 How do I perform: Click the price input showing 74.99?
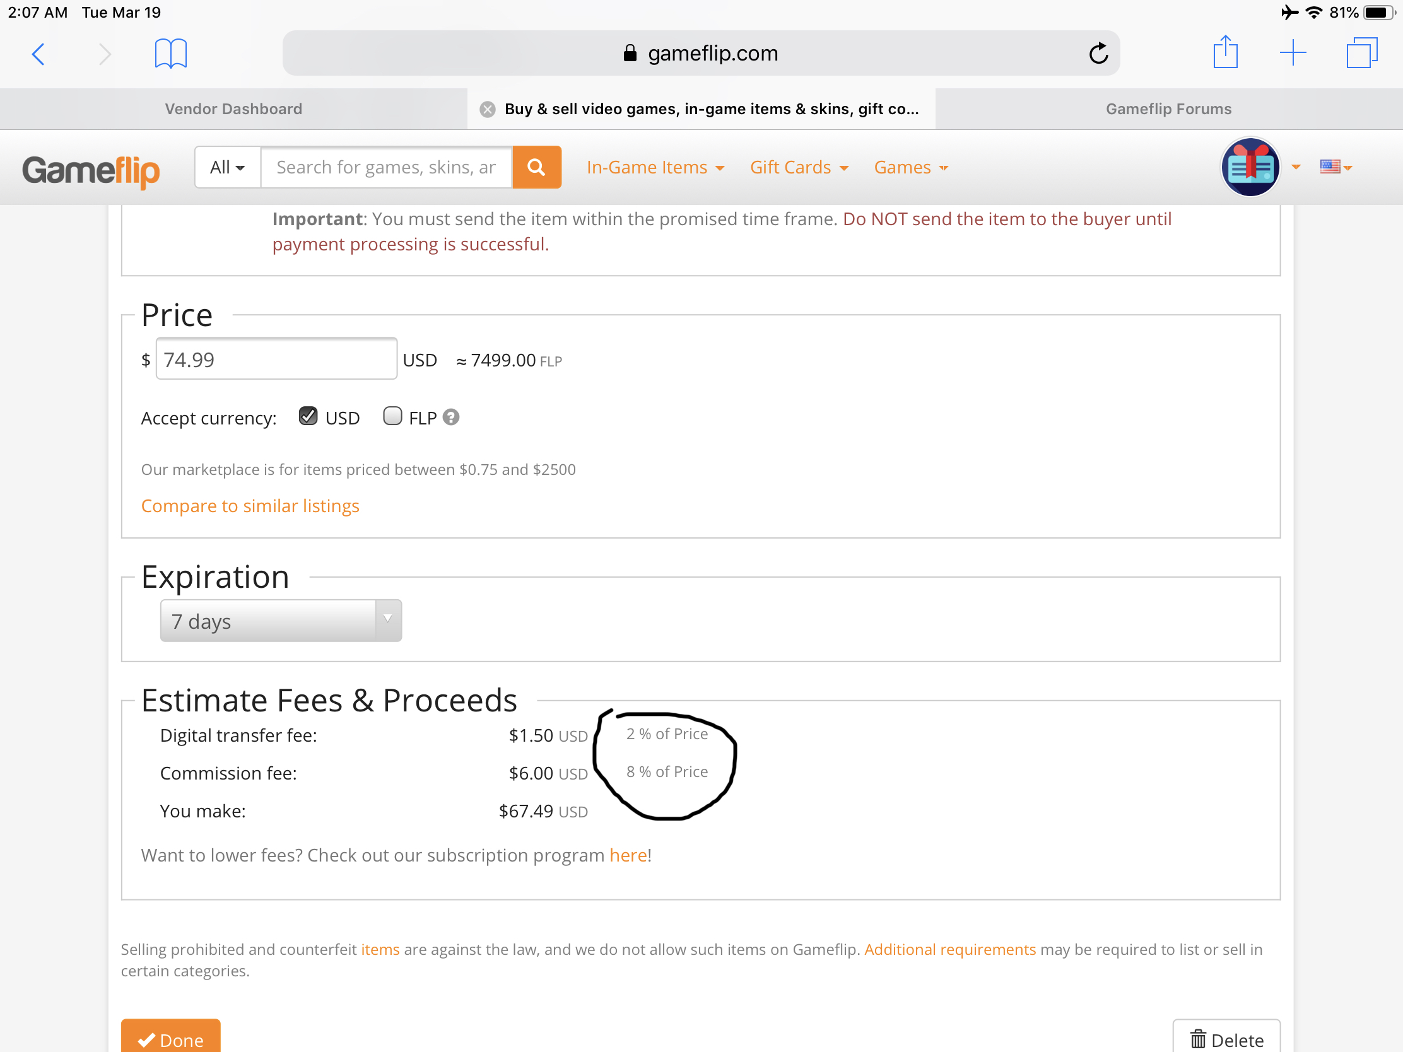(x=276, y=359)
